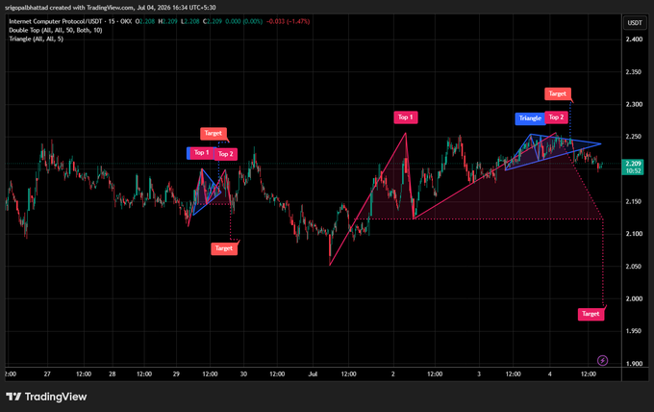Click the 2.000 price axis label
This screenshot has height=412, width=654.
(x=634, y=298)
